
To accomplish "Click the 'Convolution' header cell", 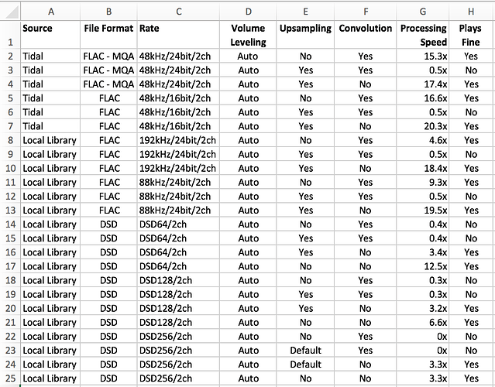I will [366, 35].
